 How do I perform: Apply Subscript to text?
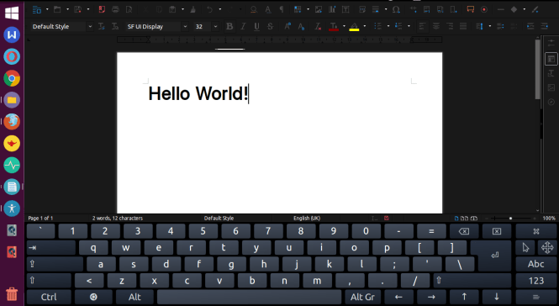301,26
